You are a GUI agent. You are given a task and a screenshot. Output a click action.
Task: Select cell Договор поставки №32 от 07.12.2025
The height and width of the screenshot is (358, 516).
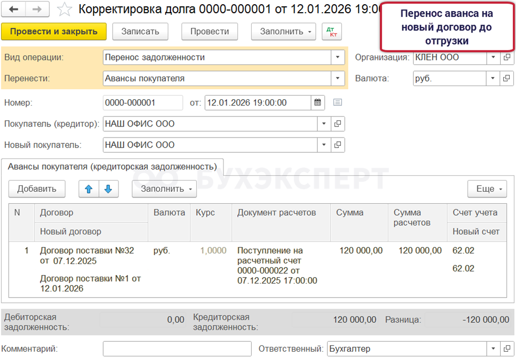87,256
